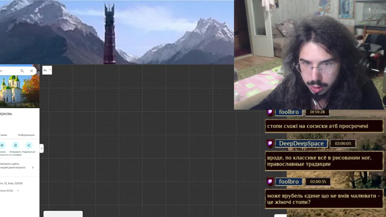Image resolution: width=386 pixels, height=217 pixels.
Task: Click the Twitch icon beside foolbro 01:59:28
Action: coord(270,112)
